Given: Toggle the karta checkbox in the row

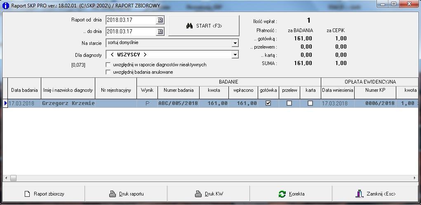Looking at the screenshot, I should click(310, 103).
